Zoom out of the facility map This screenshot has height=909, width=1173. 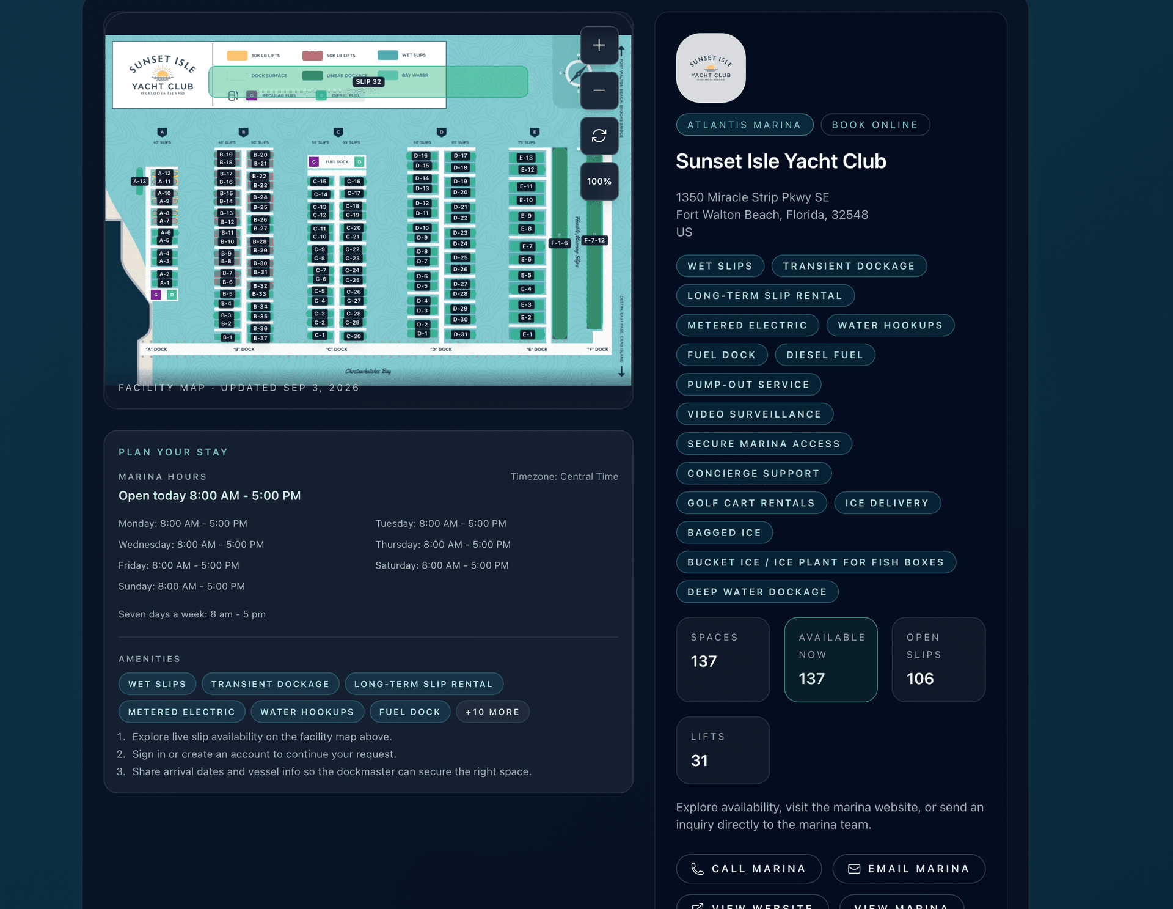(x=599, y=90)
